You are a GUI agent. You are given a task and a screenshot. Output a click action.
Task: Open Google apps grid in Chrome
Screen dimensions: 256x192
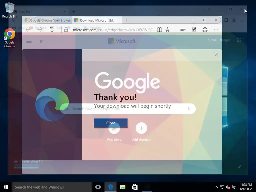click(239, 40)
